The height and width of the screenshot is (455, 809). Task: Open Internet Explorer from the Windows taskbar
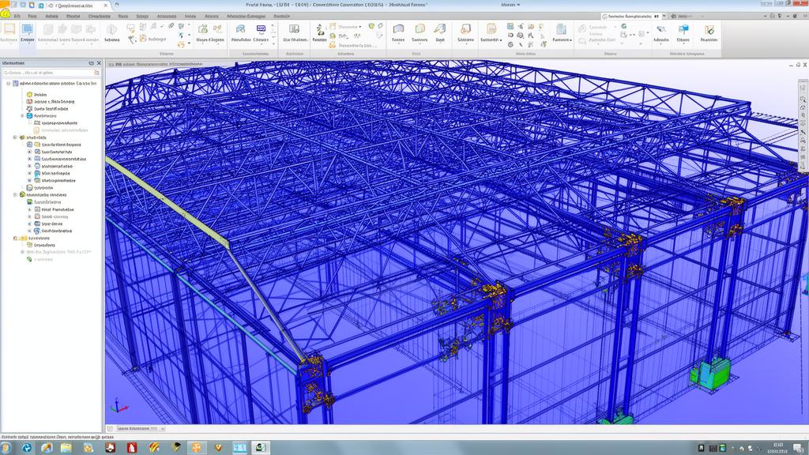click(27, 447)
